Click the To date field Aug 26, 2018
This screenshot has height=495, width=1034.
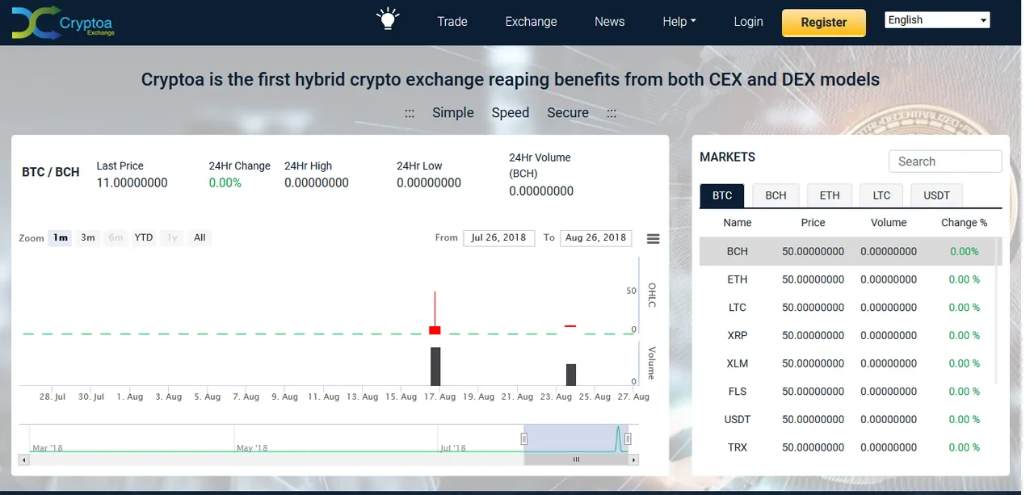(x=595, y=237)
